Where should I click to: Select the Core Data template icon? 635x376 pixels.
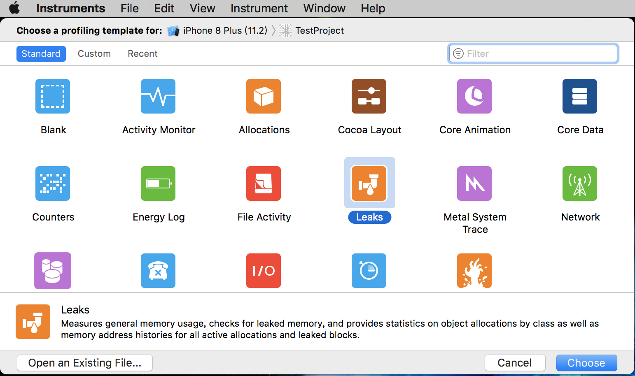(580, 96)
